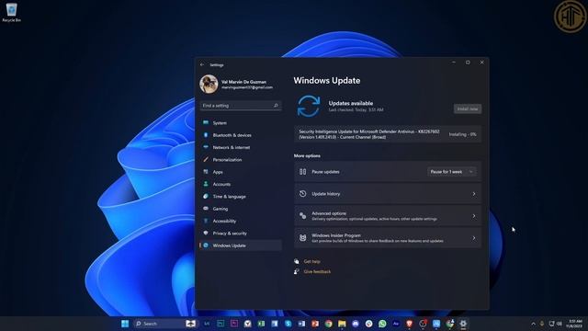Open Word from the taskbar
The width and height of the screenshot is (588, 331).
coord(301,324)
